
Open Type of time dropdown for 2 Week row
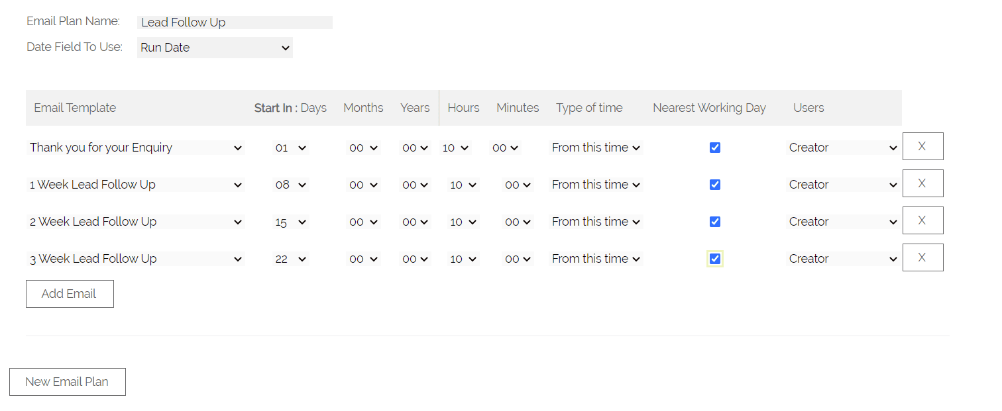pos(596,222)
